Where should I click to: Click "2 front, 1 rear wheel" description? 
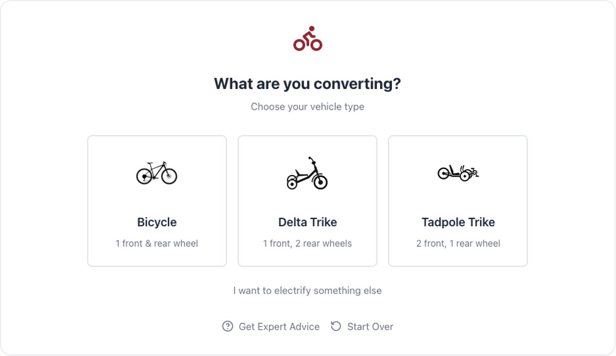(458, 243)
